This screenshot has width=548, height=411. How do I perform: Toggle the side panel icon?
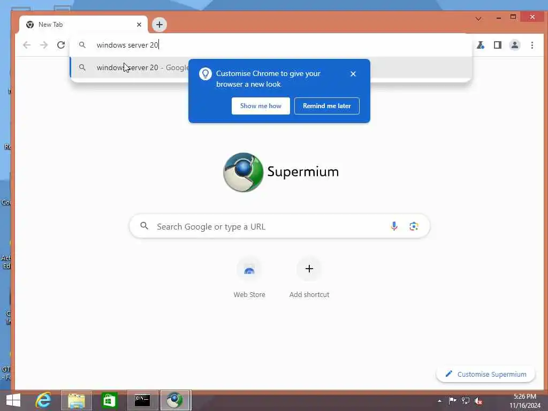[x=498, y=45]
